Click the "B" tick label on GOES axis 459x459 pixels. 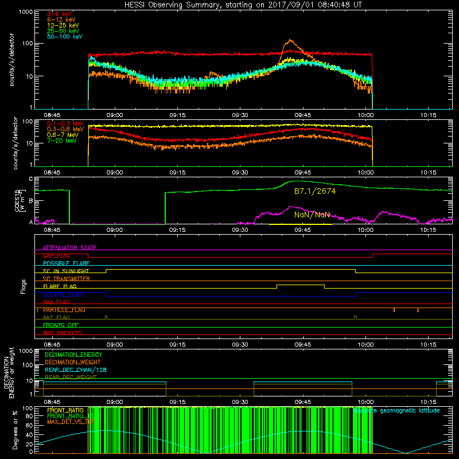coord(31,201)
